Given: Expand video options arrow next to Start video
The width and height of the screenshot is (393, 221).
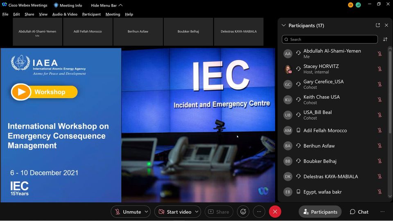Looking at the screenshot, I should coord(197,212).
